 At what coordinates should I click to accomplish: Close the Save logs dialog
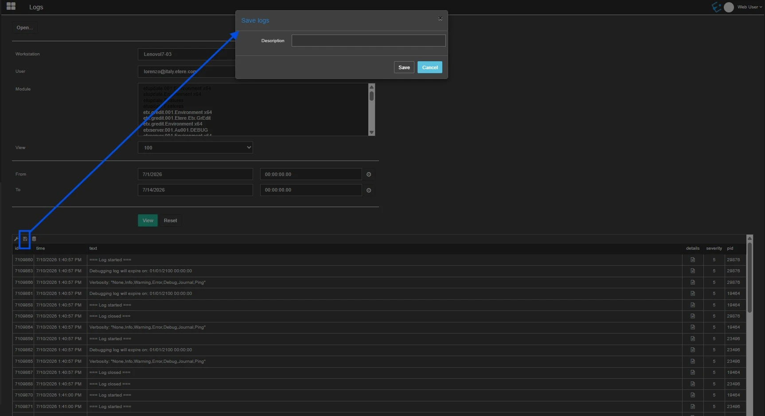(440, 19)
